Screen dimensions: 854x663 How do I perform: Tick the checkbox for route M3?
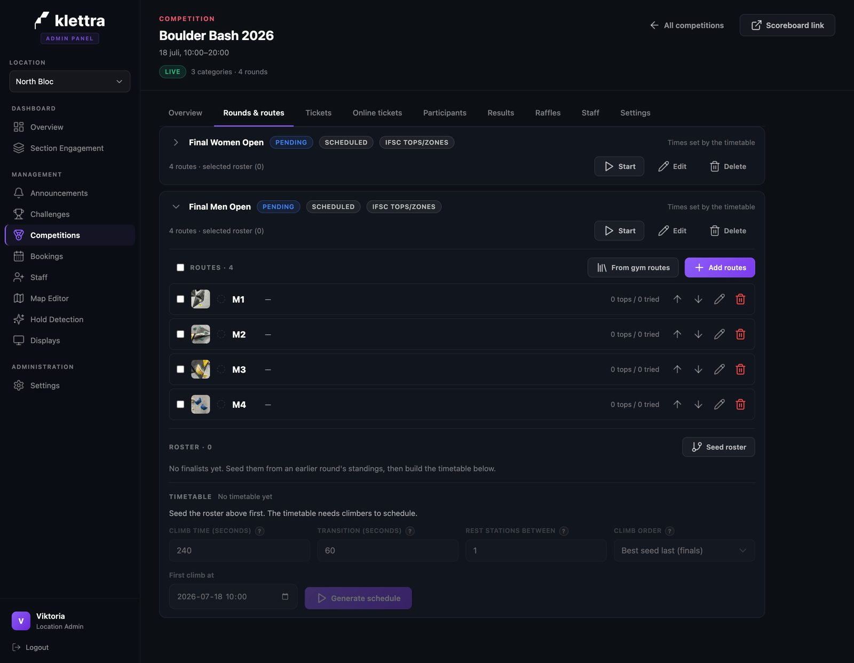[180, 369]
